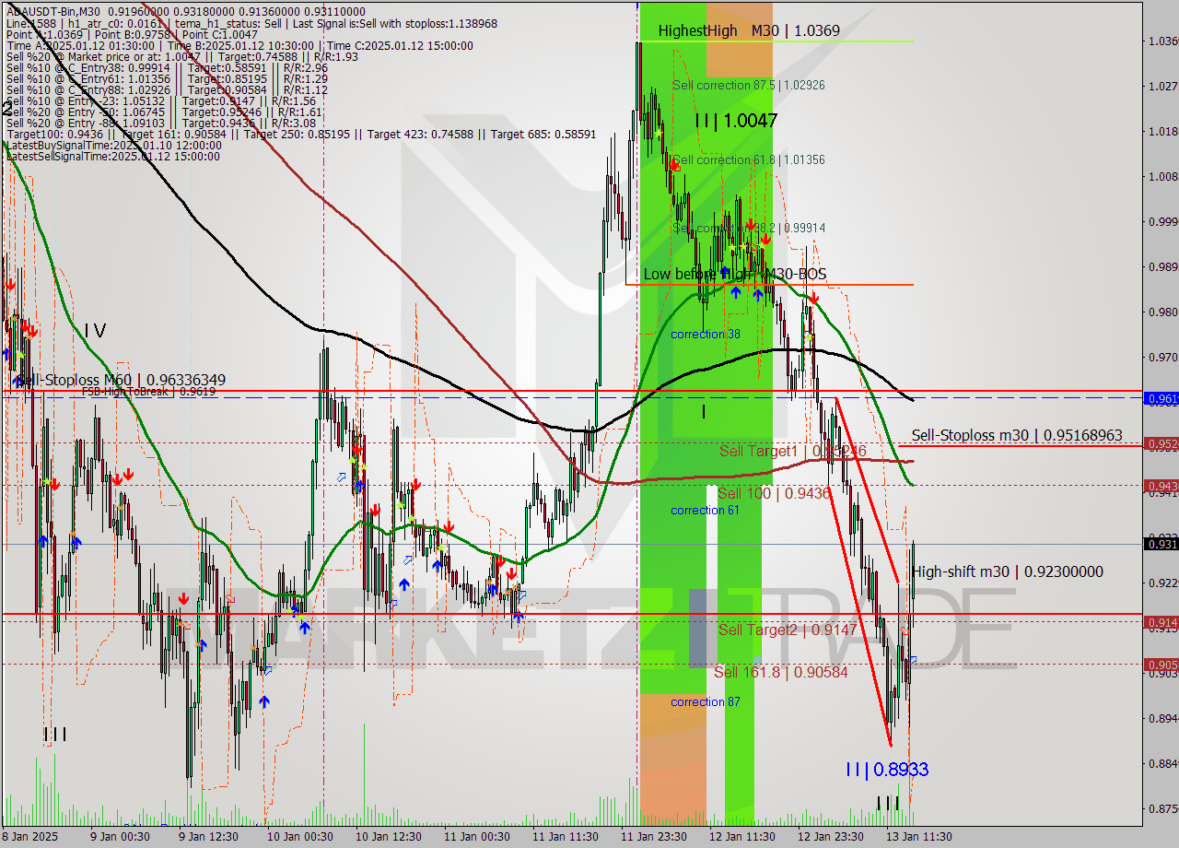Select the 'Sell-Stoploss M60 | 0.96336349' label
Image resolution: width=1179 pixels, height=848 pixels.
pyautogui.click(x=121, y=379)
